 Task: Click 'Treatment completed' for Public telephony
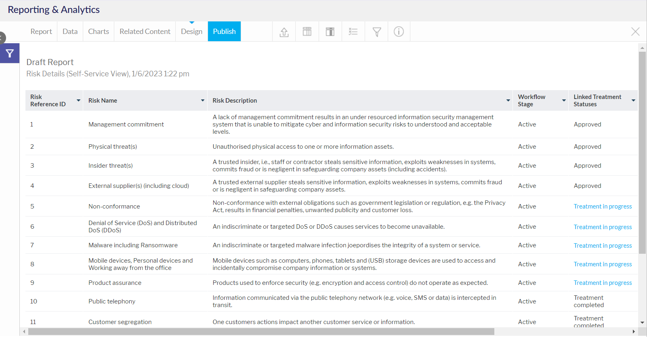pyautogui.click(x=589, y=301)
